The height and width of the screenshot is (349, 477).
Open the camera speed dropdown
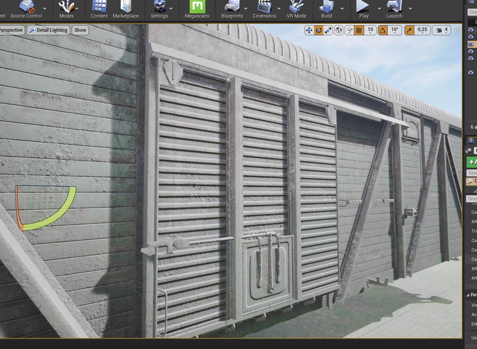pyautogui.click(x=441, y=30)
